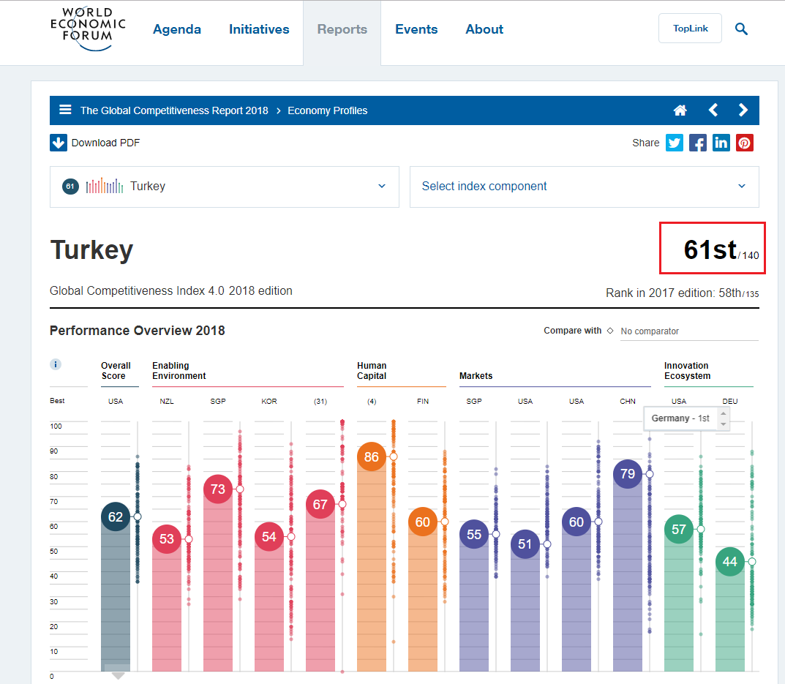Click the tooltip up arrow
This screenshot has height=684, width=785.
click(723, 413)
